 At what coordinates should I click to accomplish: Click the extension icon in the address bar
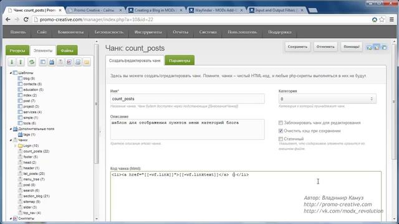[375, 19]
